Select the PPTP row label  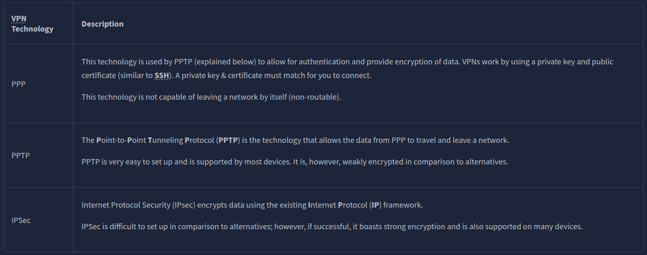click(x=21, y=155)
